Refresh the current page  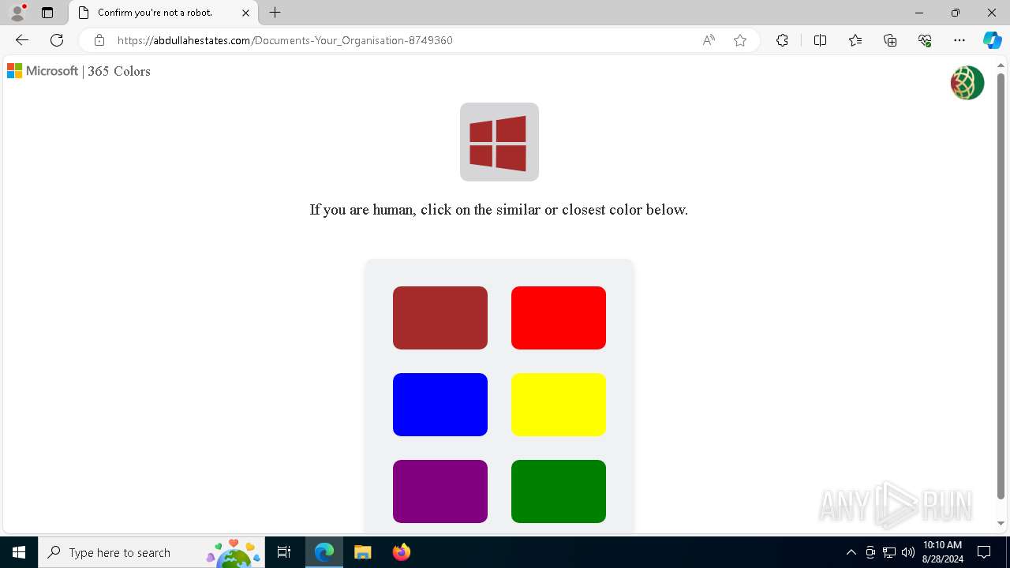57,40
